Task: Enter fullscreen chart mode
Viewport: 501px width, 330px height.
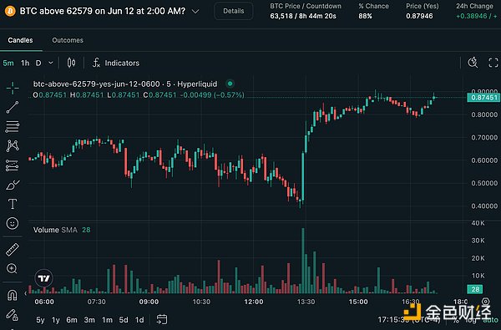Action: tap(493, 63)
